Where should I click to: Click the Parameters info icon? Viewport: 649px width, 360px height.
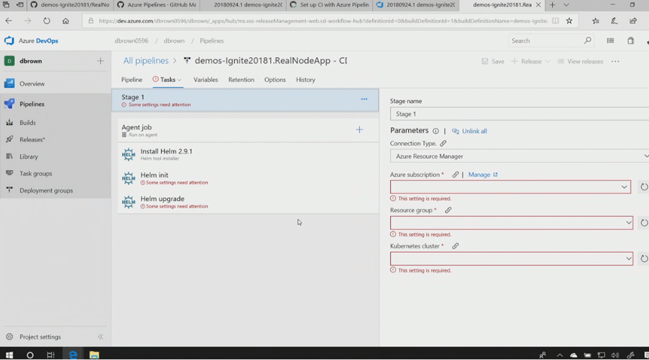(x=435, y=131)
